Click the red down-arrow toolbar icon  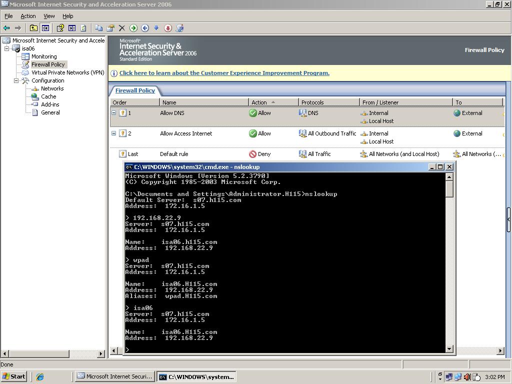[x=168, y=28]
